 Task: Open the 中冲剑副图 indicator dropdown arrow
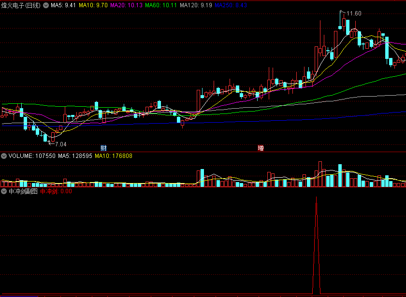(x=4, y=191)
